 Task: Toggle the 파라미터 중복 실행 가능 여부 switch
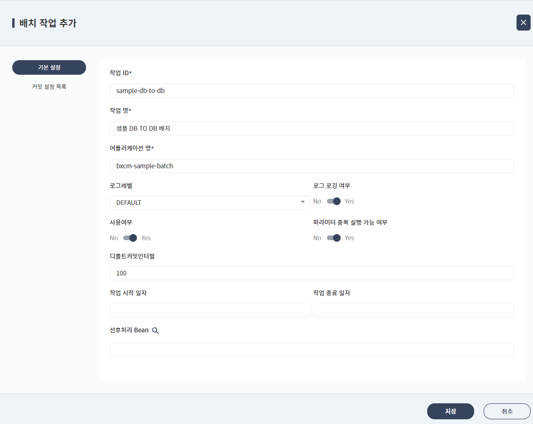click(x=334, y=238)
